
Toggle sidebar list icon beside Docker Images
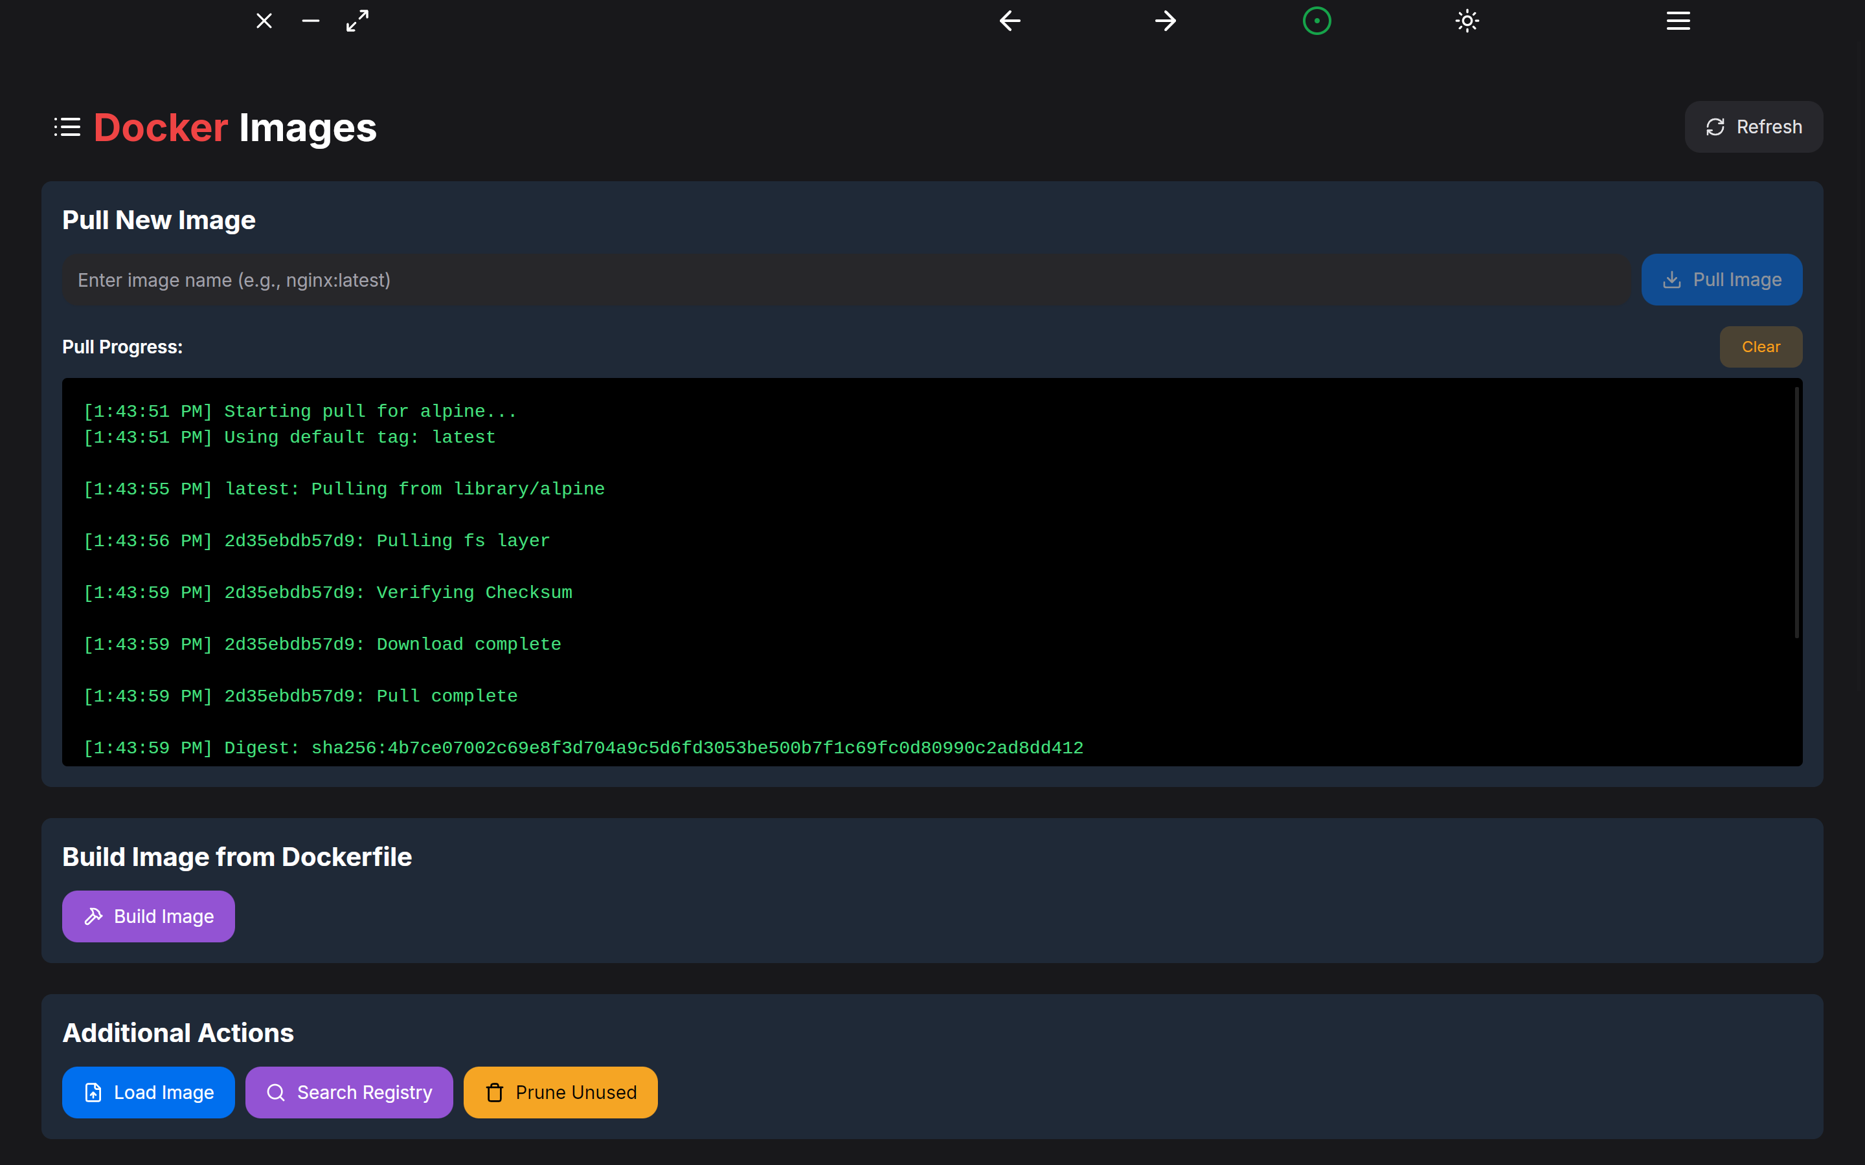67,127
